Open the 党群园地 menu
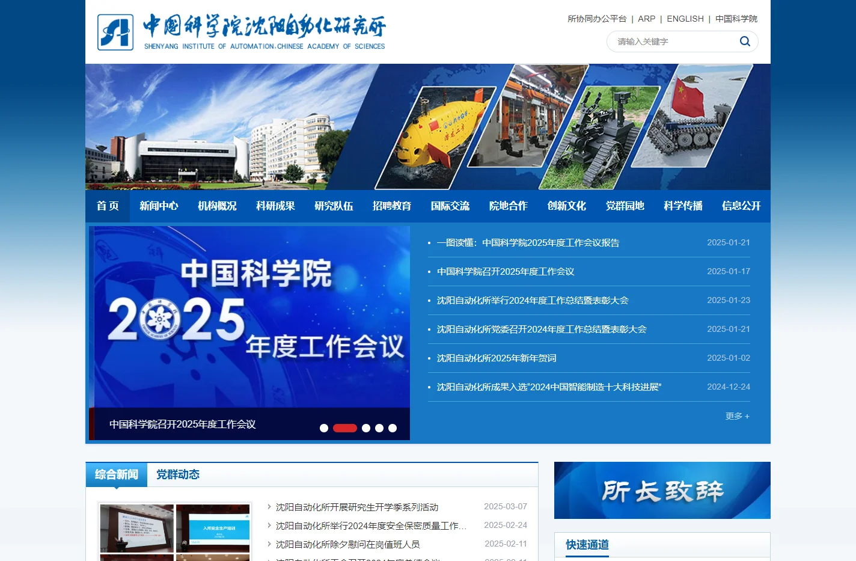This screenshot has width=856, height=561. tap(625, 206)
